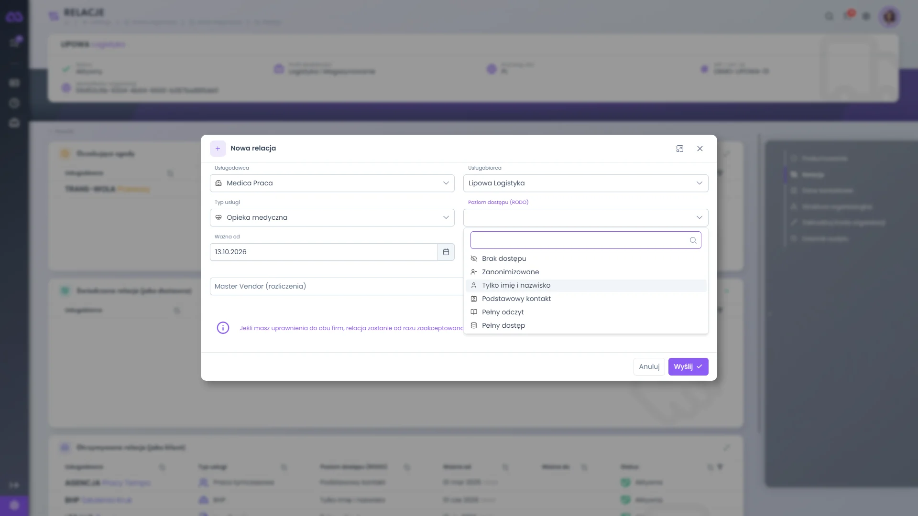This screenshot has width=918, height=516.
Task: Select 'Pełny dostęp' option
Action: [x=586, y=325]
